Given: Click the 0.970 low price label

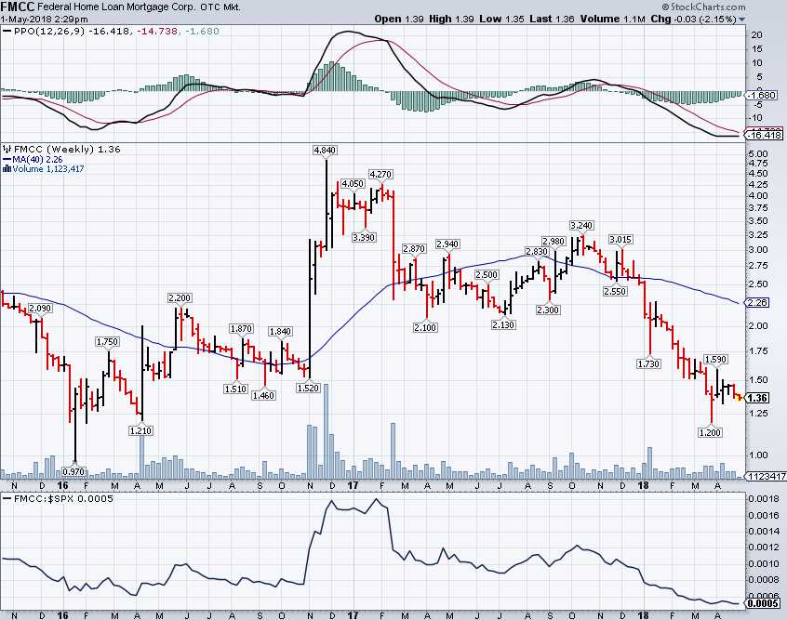Looking at the screenshot, I should pos(74,472).
